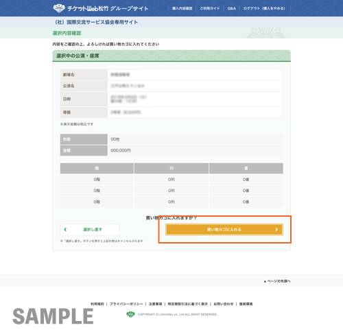This screenshot has height=332, width=343.
Task: Click the 選択し直す button label
Action: pyautogui.click(x=93, y=229)
